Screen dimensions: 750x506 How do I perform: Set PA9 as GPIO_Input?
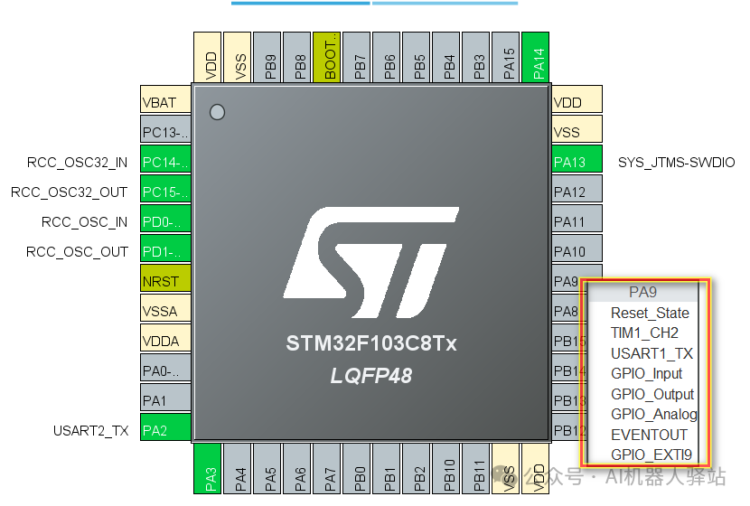pos(646,373)
